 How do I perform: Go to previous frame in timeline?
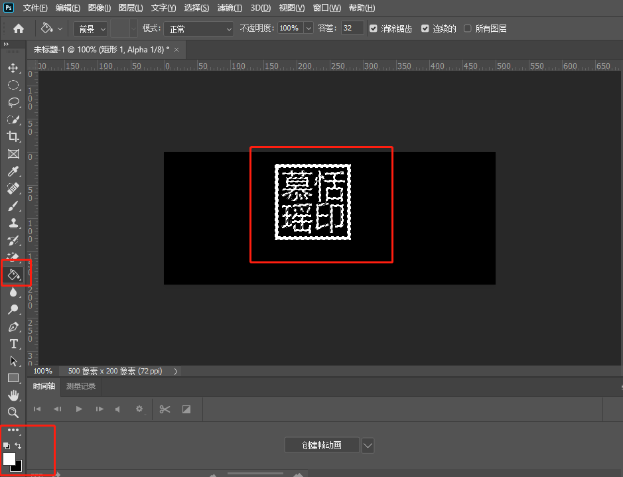(58, 409)
